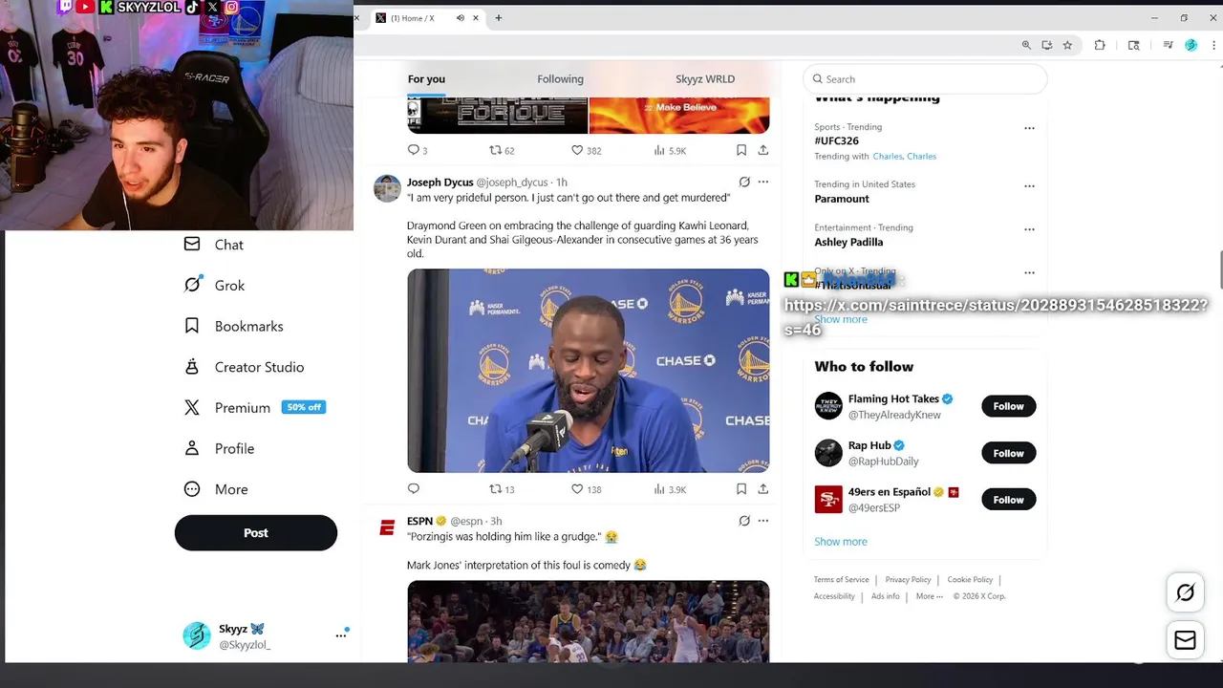Viewport: 1223px width, 688px height.
Task: Open the Privacy Policy link
Action: coord(908,580)
